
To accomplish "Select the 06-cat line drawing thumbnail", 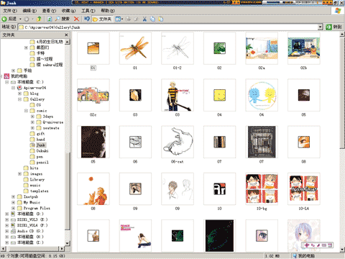I will point(178,142).
